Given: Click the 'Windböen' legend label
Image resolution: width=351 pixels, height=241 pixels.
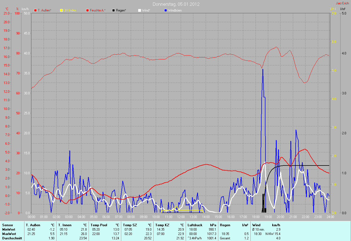Looking at the screenshot, I should [175, 10].
